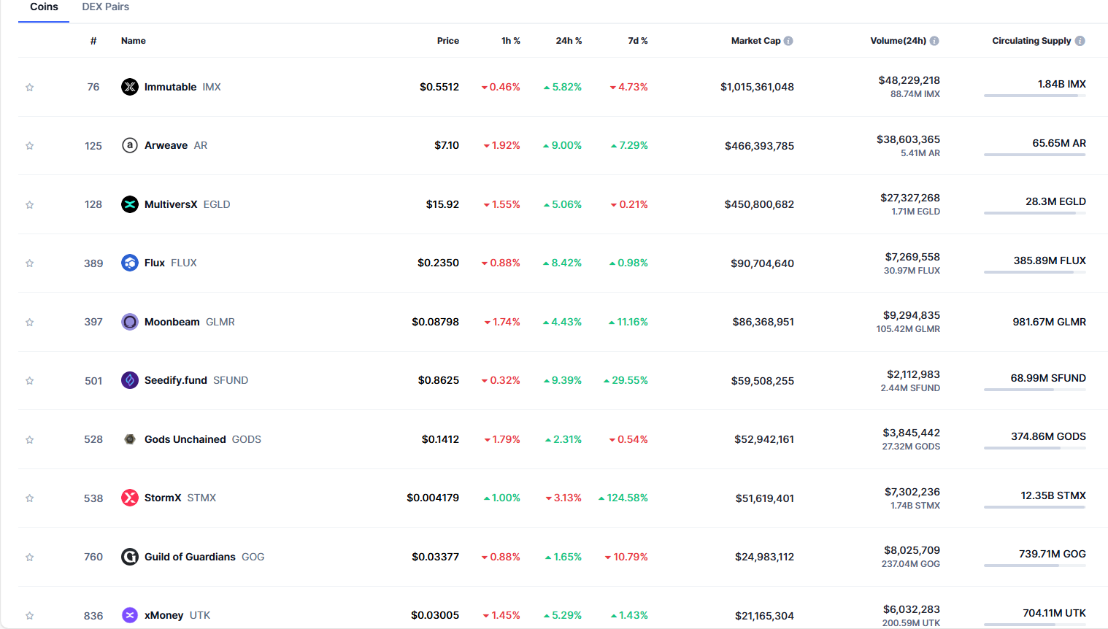
Task: Click the Arweave coin logo
Action: pos(129,145)
